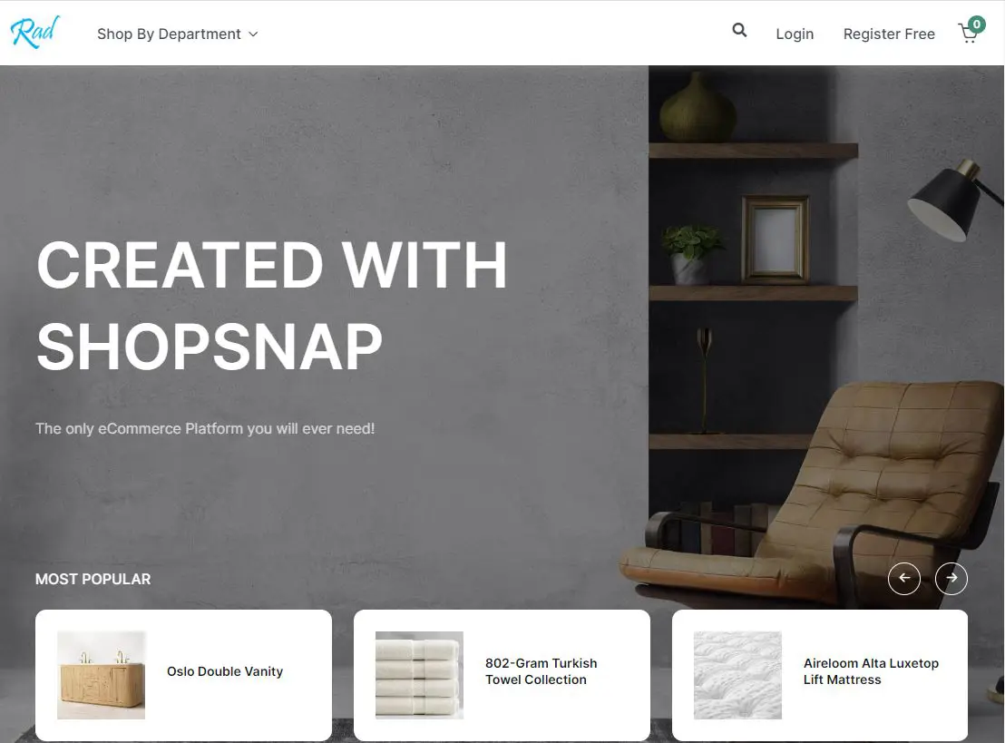Open the Aireloom mattress image
The image size is (1005, 743).
[x=737, y=675]
